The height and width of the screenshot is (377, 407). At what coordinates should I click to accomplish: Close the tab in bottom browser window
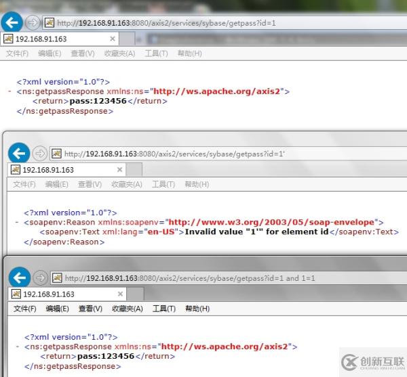click(x=120, y=294)
